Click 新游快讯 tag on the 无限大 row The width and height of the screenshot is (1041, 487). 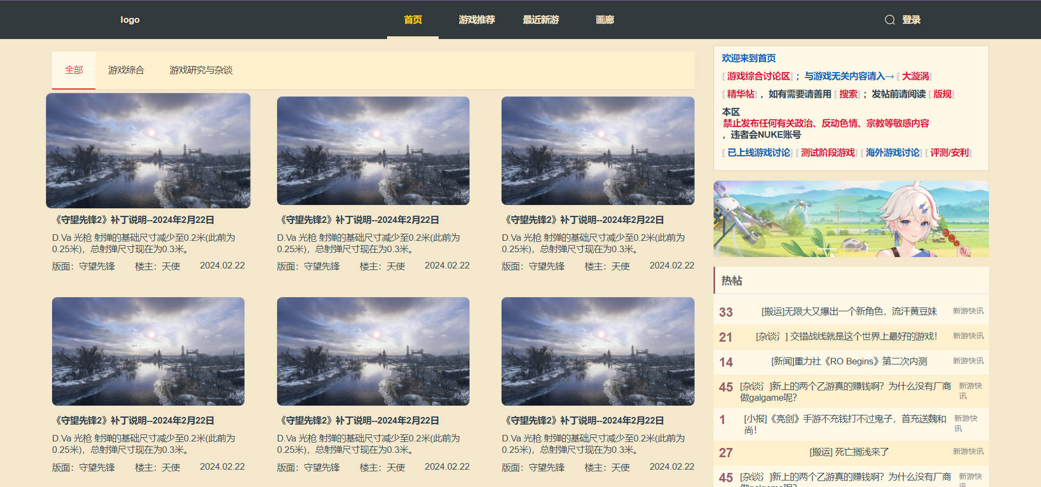(x=968, y=311)
